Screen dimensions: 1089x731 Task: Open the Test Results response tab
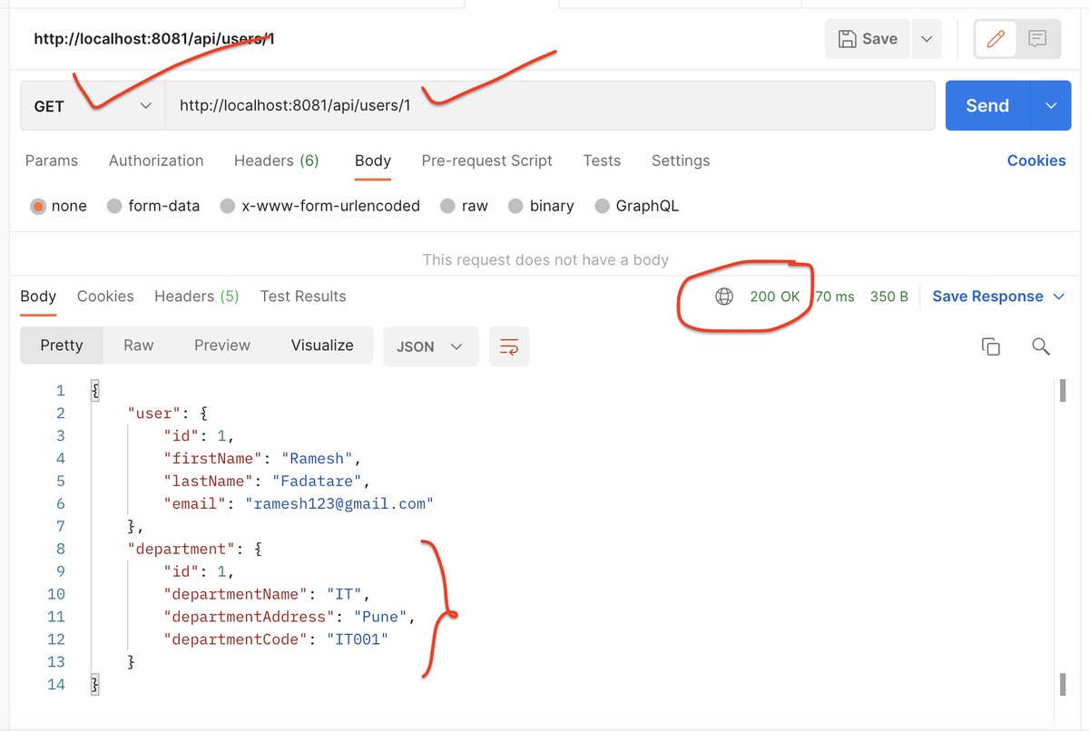(x=302, y=297)
